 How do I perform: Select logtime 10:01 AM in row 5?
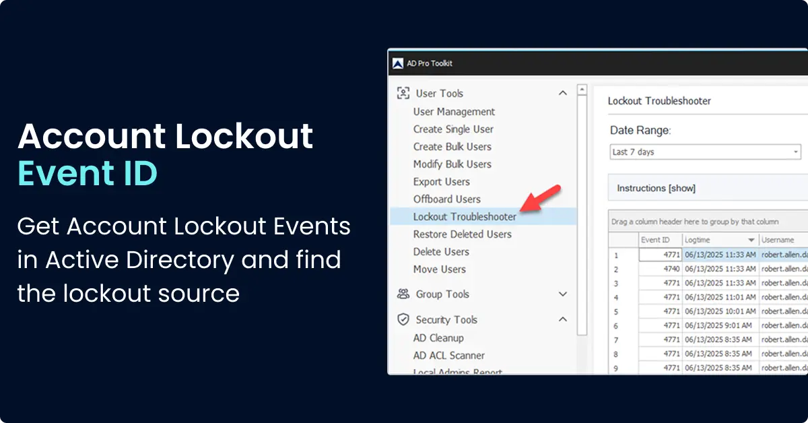[719, 312]
